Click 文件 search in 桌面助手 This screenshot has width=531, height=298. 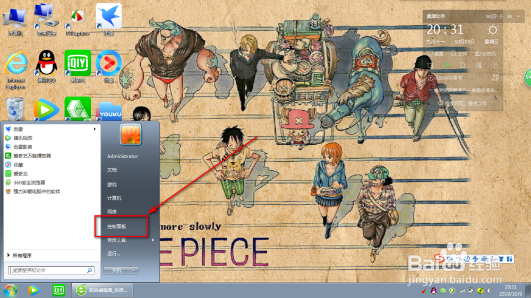(459, 54)
